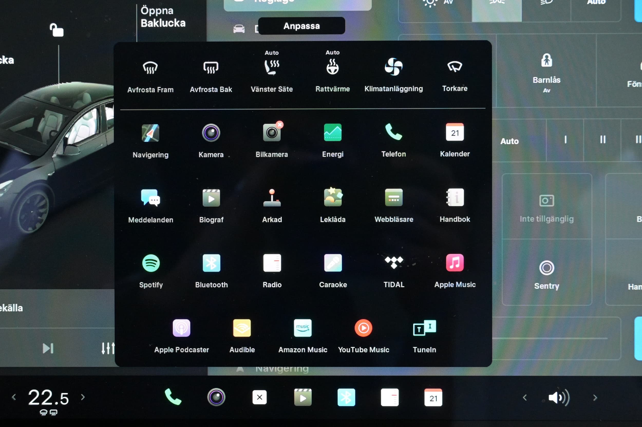Open Radio from bottom dock
Viewport: 642px width, 427px height.
pyautogui.click(x=390, y=397)
